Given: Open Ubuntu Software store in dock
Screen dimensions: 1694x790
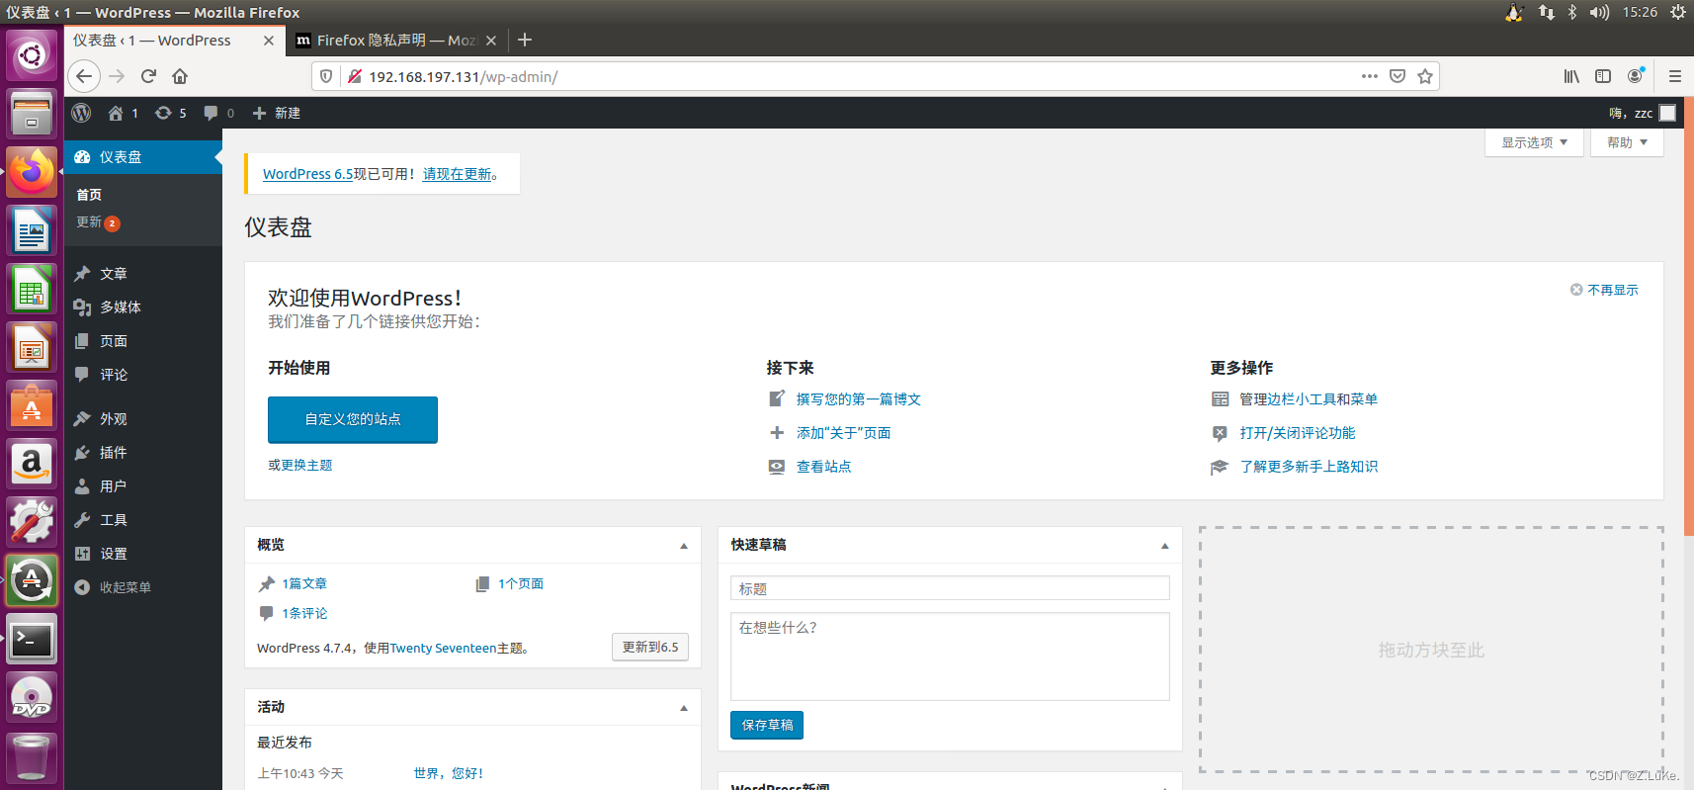Looking at the screenshot, I should point(32,405).
